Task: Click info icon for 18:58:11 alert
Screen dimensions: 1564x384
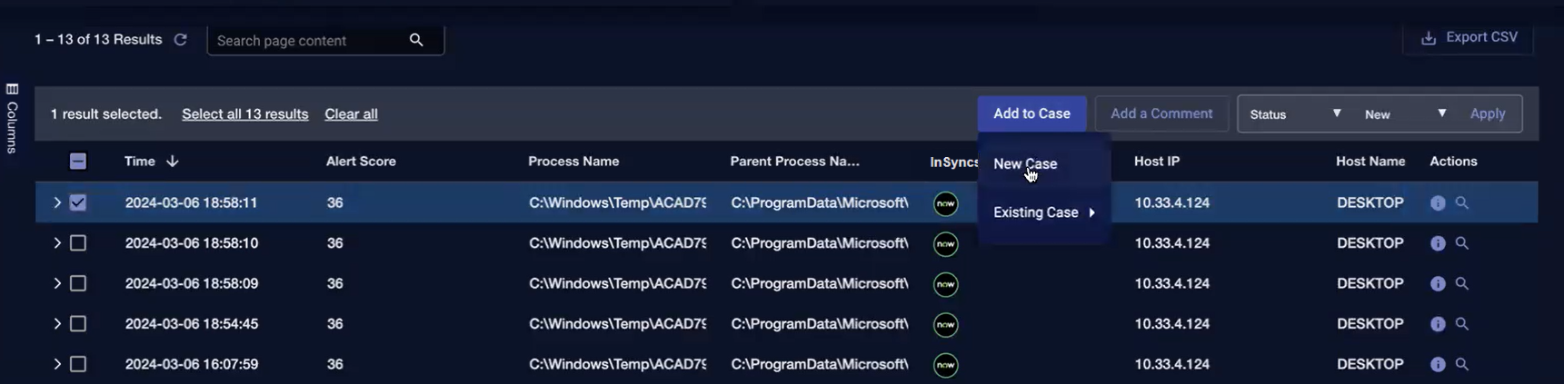Action: pos(1438,203)
